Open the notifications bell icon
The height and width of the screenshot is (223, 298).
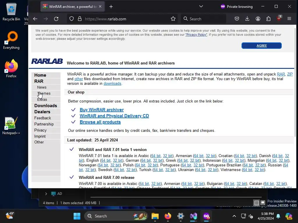(x=278, y=216)
